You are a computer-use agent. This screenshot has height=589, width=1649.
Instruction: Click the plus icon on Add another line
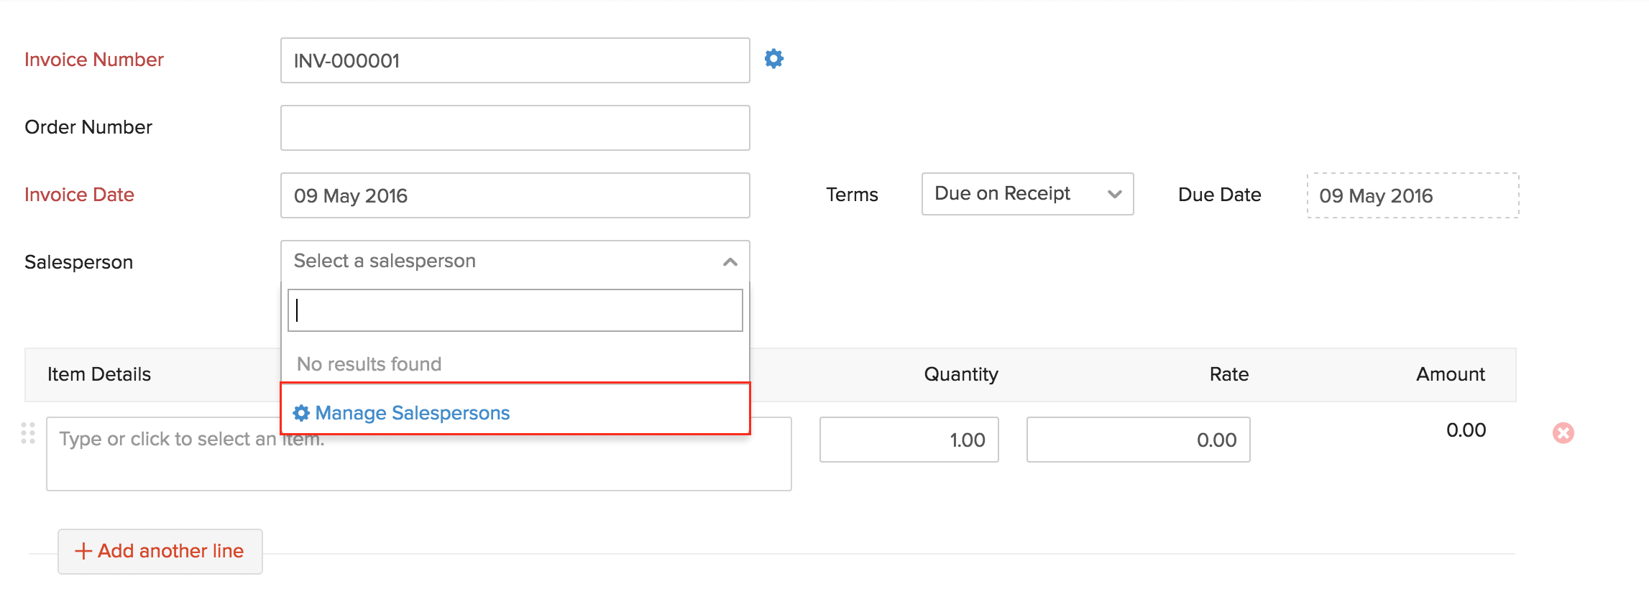(83, 551)
